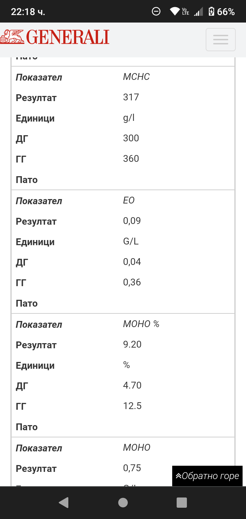Image resolution: width=246 pixels, height=519 pixels.
Task: Open recent apps with square button
Action: tap(182, 503)
